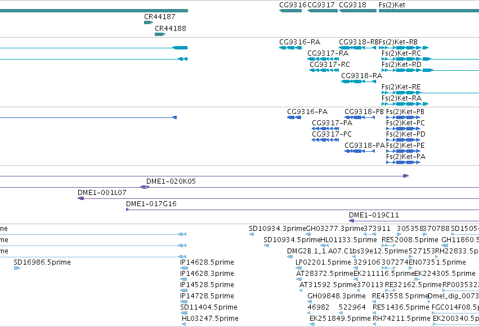Open the EST labeled 46982
This screenshot has height=327, width=479.
[x=319, y=307]
